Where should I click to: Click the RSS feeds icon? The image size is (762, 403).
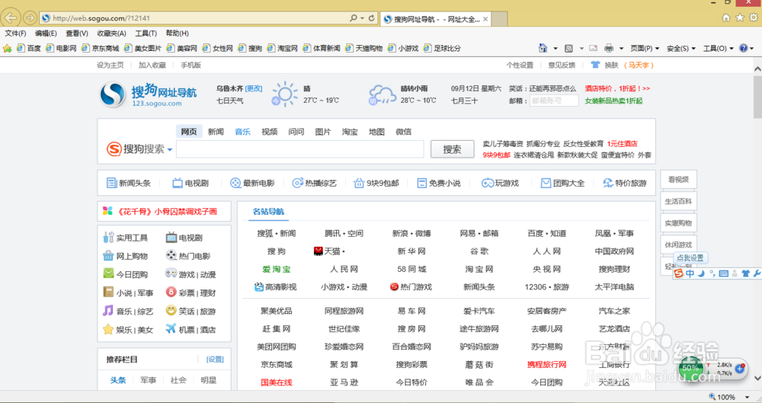coord(568,48)
